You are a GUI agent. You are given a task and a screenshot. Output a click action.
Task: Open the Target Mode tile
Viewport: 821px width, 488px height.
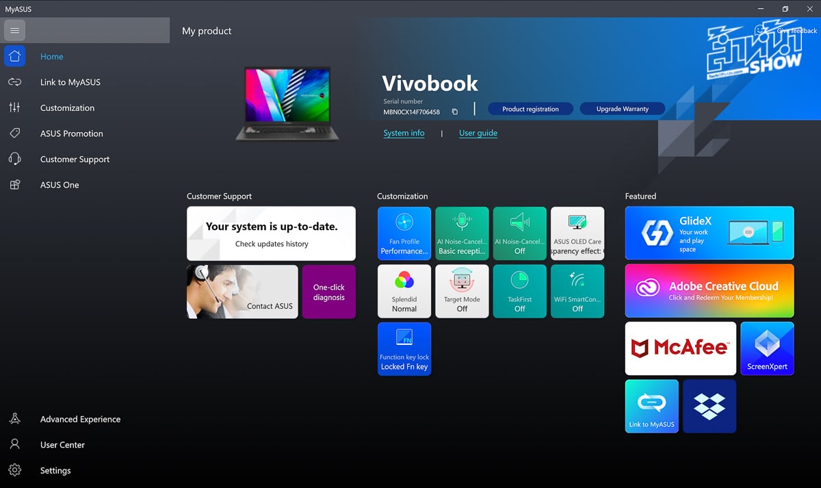pos(462,292)
